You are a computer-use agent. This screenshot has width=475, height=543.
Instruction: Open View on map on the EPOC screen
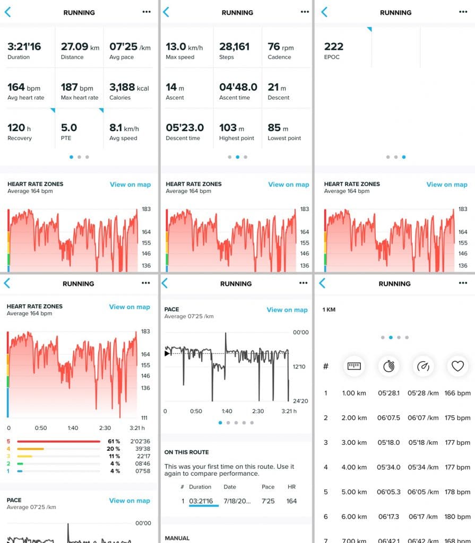[447, 185]
